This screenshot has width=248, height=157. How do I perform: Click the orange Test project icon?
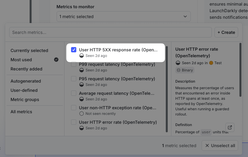(211, 63)
